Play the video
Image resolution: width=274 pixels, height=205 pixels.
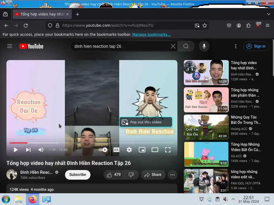pos(16,150)
